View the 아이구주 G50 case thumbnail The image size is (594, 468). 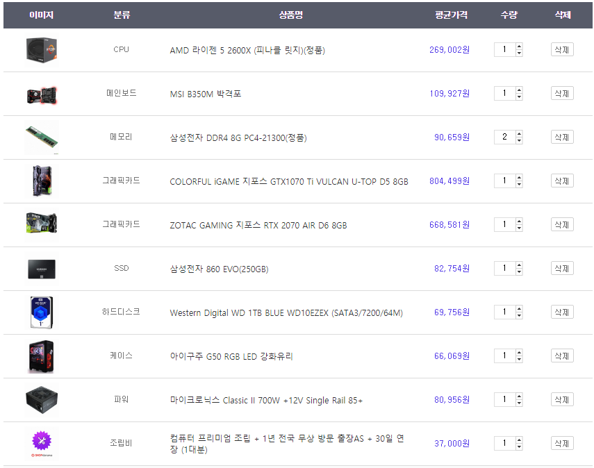click(x=42, y=356)
